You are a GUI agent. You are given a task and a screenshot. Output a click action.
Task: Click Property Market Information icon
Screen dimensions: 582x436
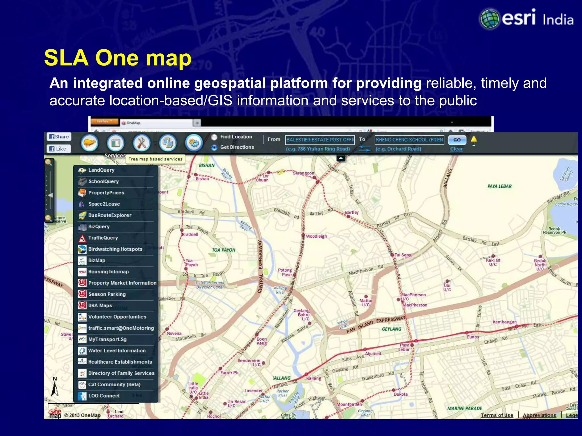[x=82, y=283]
